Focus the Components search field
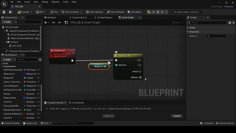Image resolution: width=236 pixels, height=133 pixels. [28, 22]
